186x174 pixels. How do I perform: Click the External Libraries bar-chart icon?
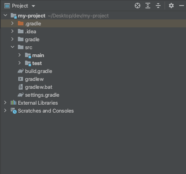[14, 103]
